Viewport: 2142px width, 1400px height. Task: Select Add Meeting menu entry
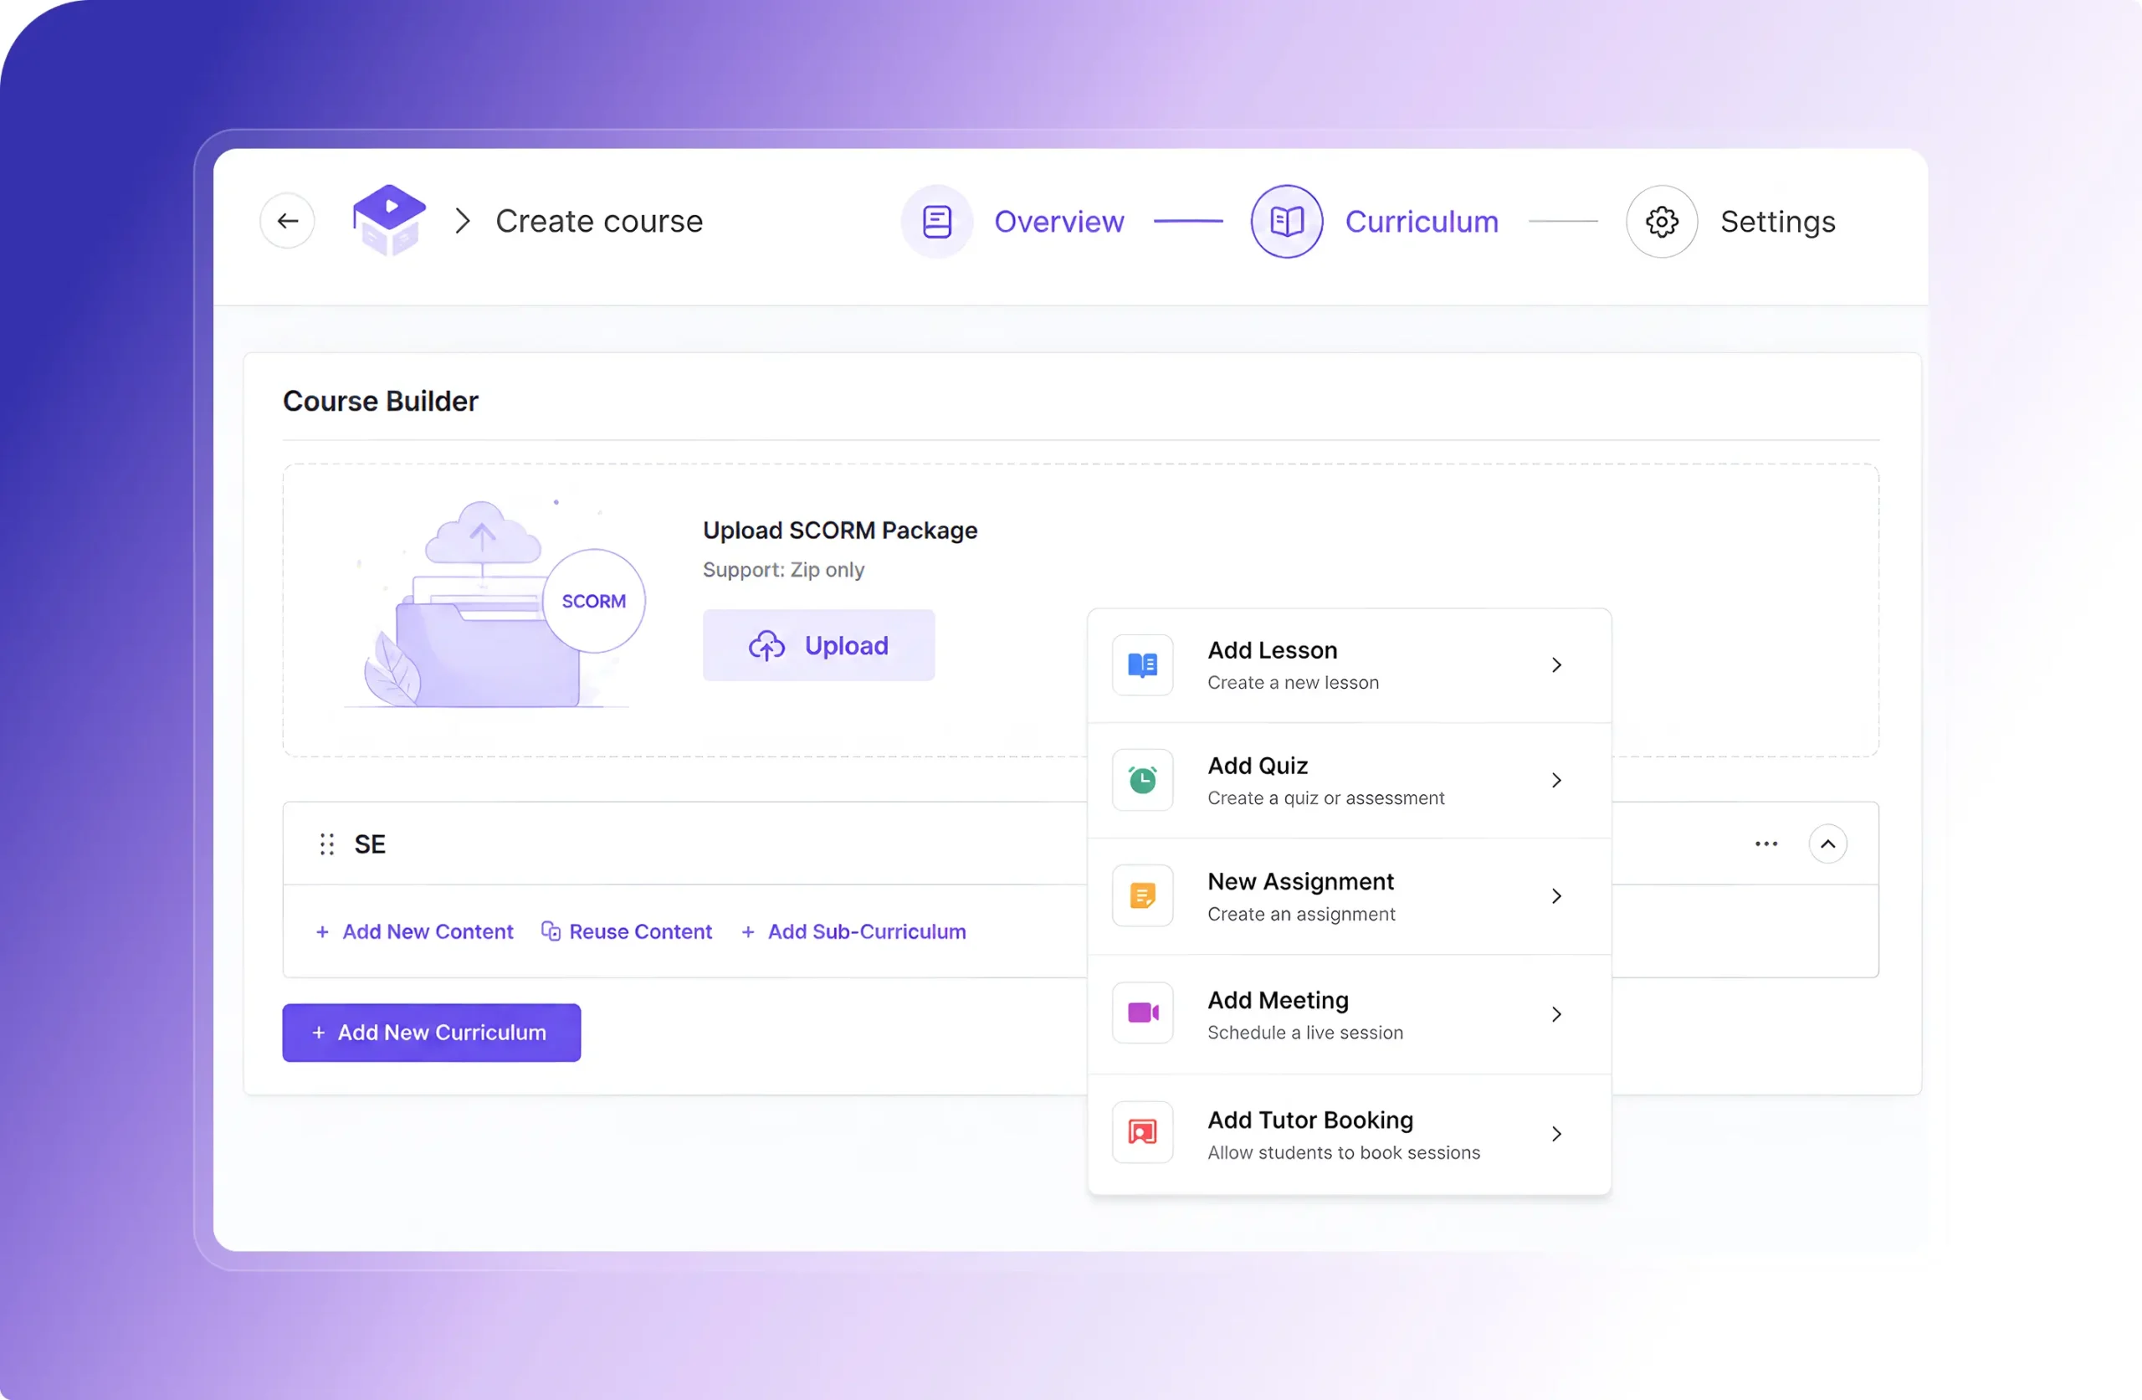click(x=1349, y=1015)
